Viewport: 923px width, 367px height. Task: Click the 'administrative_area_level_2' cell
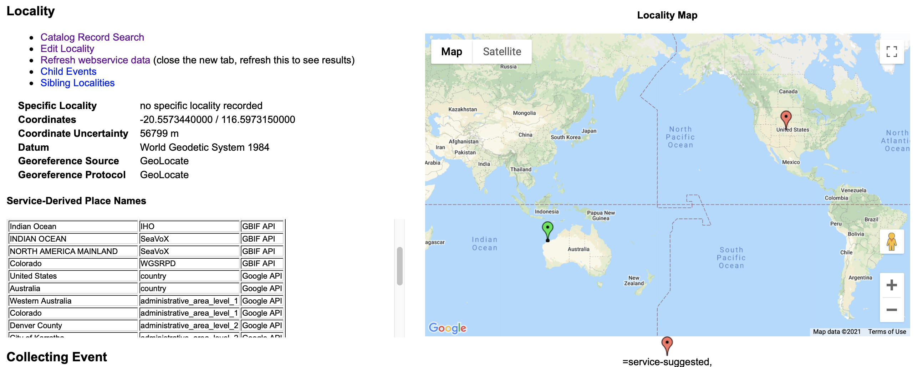(189, 325)
